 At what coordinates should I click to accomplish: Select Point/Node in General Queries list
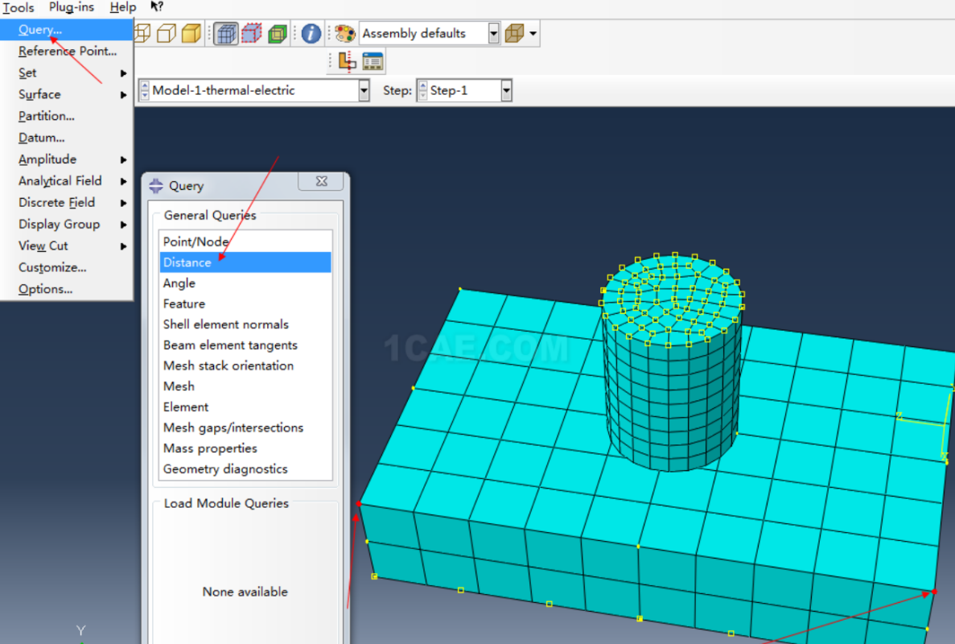pyautogui.click(x=245, y=242)
